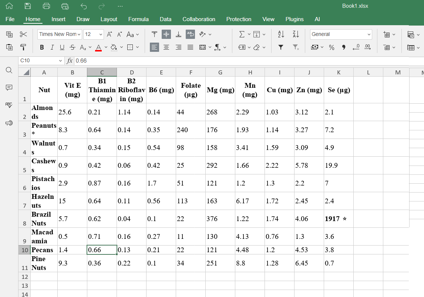The image size is (424, 297).
Task: Click the Cut scissors icon
Action: pos(23,34)
